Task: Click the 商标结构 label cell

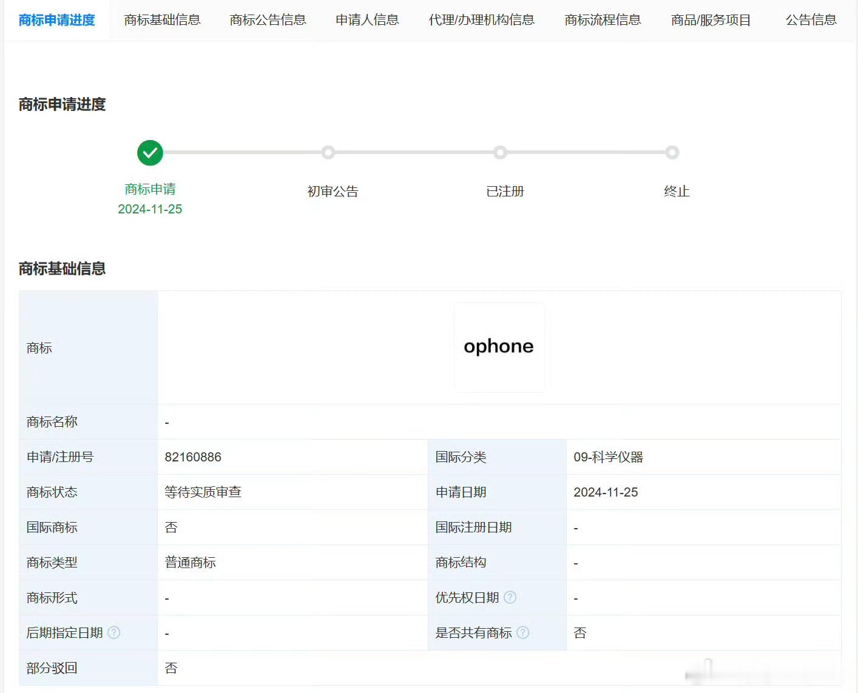Action: pyautogui.click(x=497, y=563)
